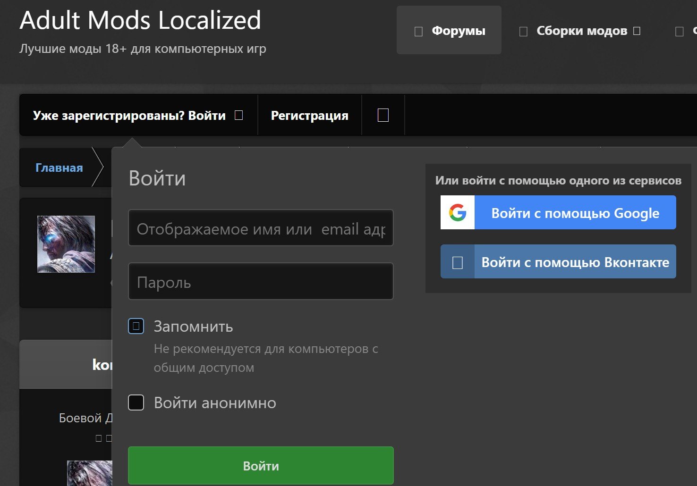The image size is (697, 486).
Task: Expand the Сборки модов dropdown arrow
Action: [637, 31]
